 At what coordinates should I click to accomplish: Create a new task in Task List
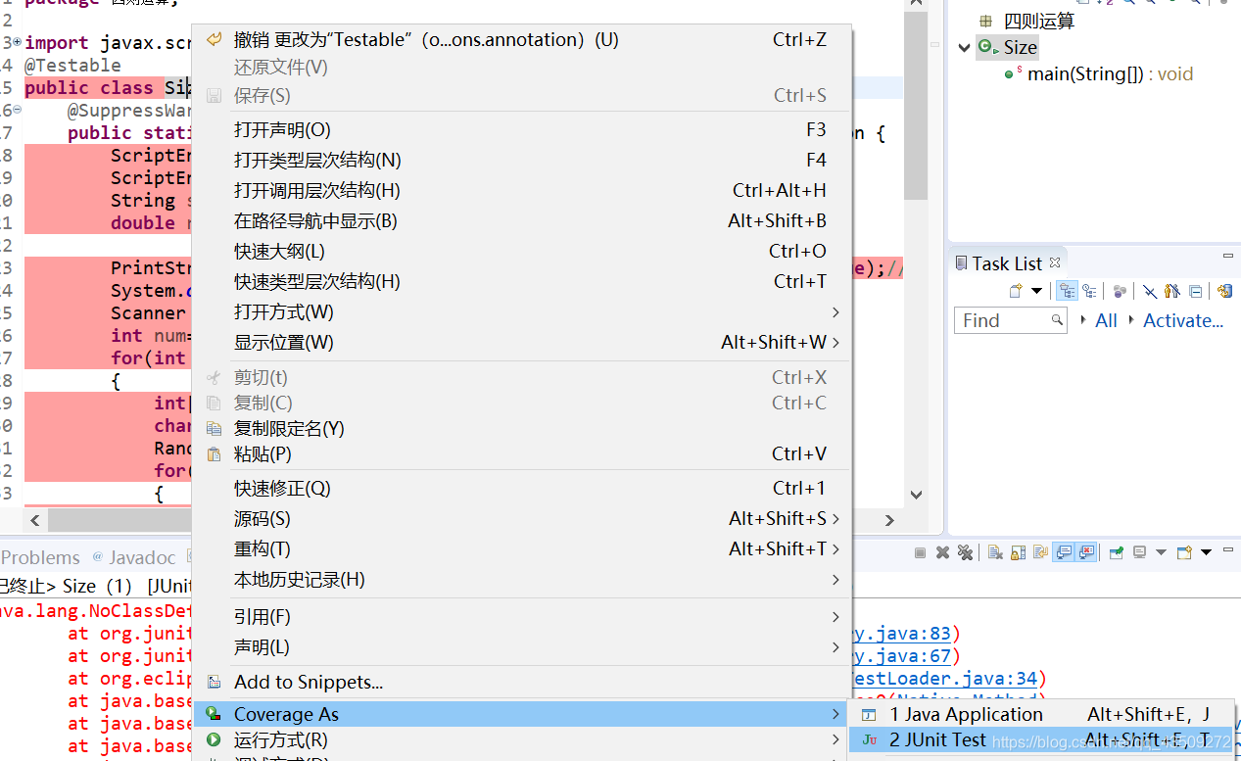pyautogui.click(x=1016, y=291)
